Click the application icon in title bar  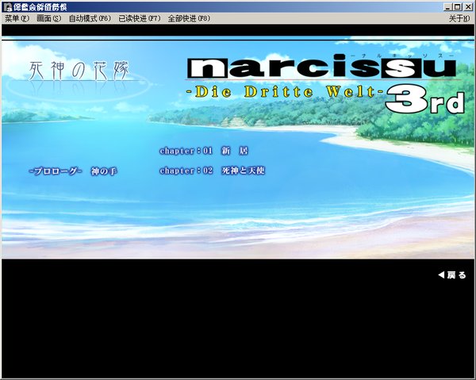click(7, 6)
